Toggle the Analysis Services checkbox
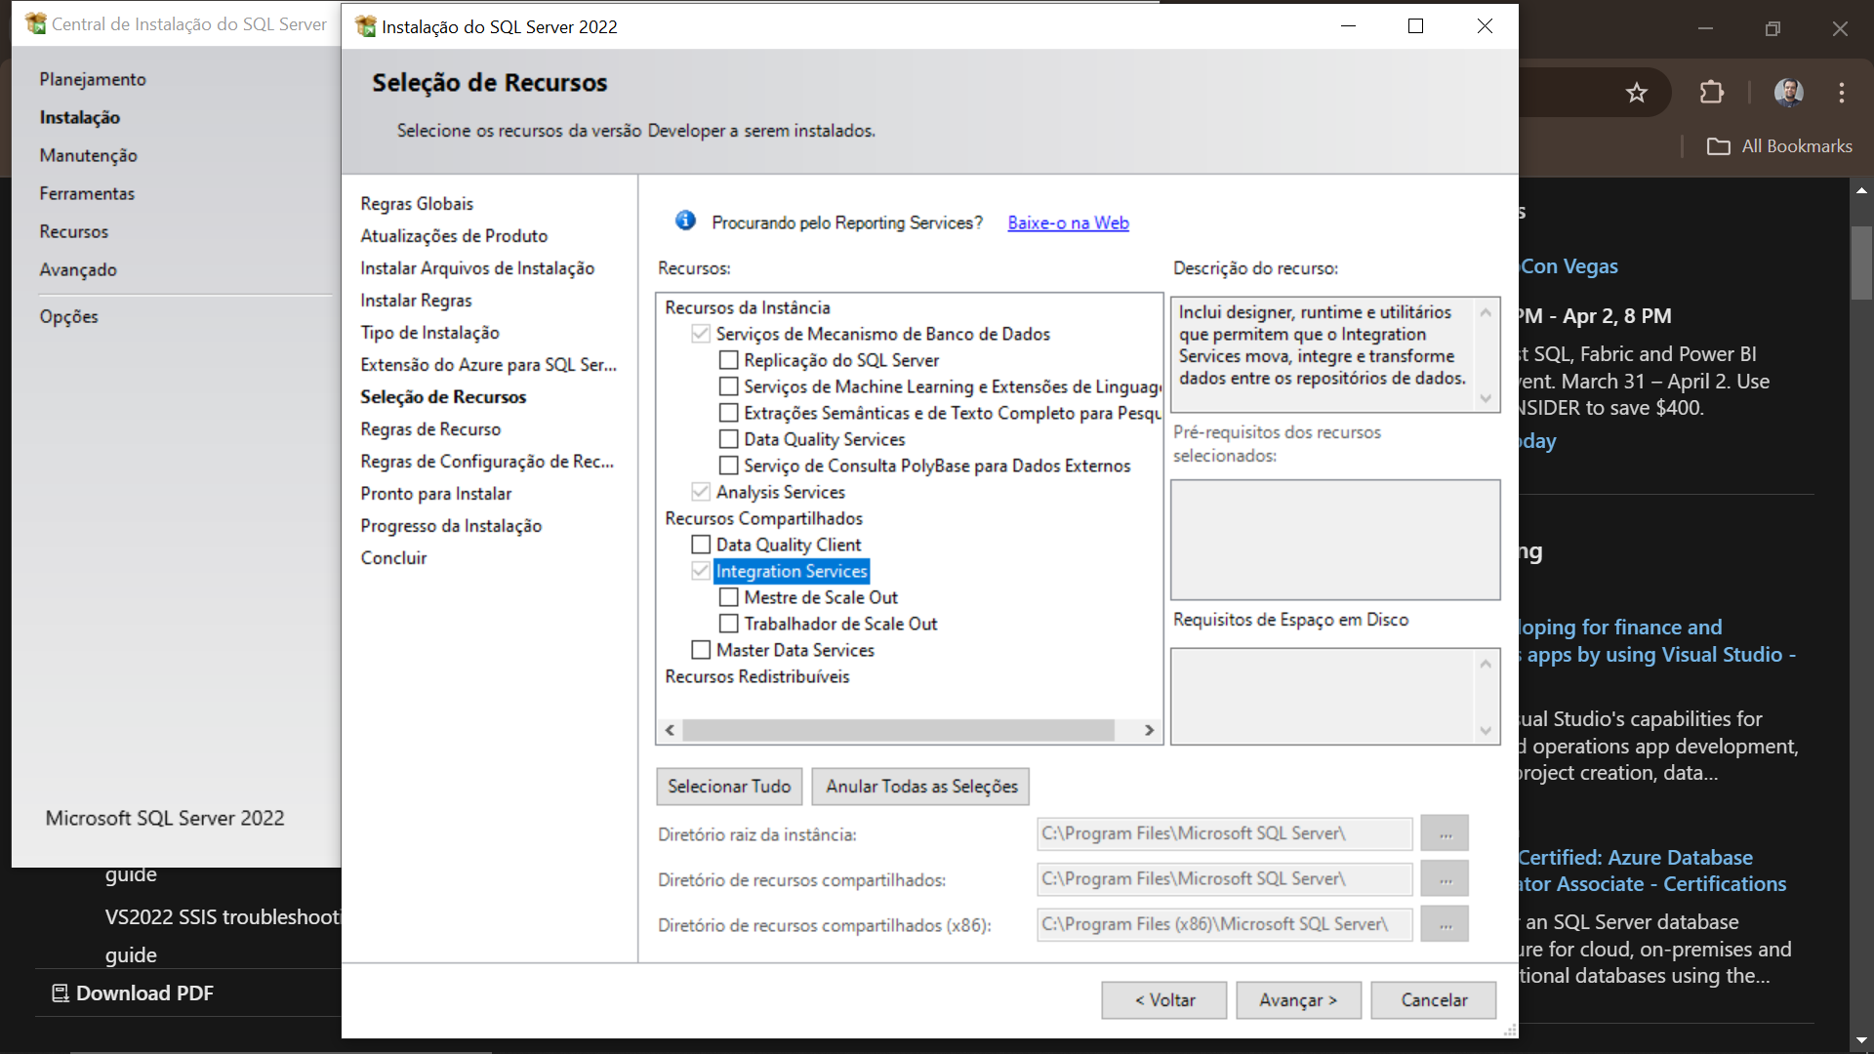 [x=701, y=492]
